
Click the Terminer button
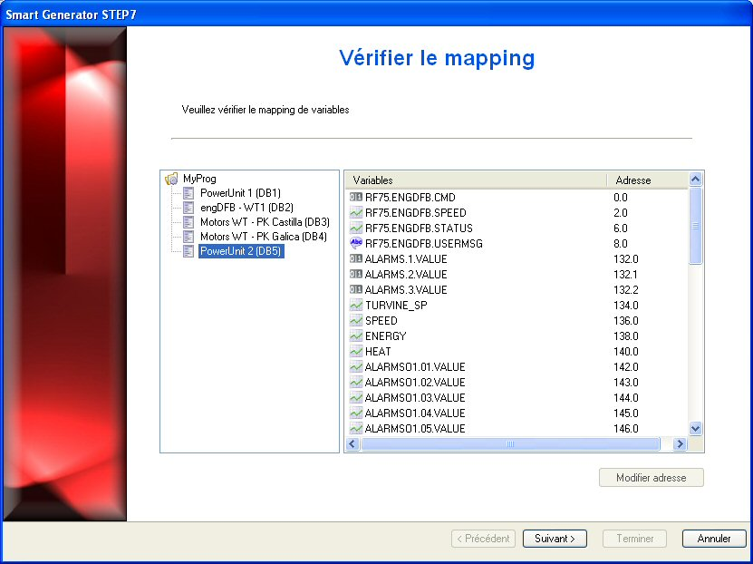(x=635, y=539)
